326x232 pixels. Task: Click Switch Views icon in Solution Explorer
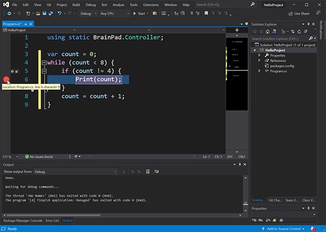[274, 32]
